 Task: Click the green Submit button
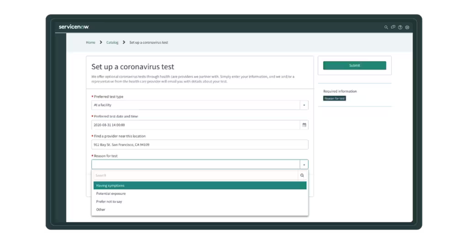(354, 65)
